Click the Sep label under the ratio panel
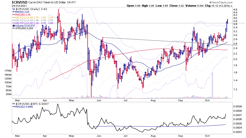The height and width of the screenshot is (138, 246). pyautogui.click(x=180, y=136)
